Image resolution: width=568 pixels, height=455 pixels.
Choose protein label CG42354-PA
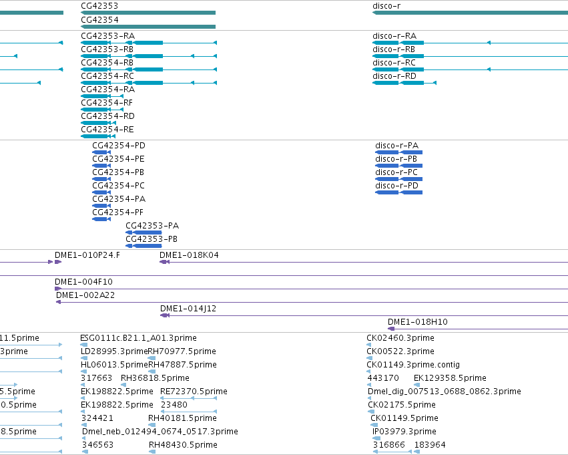119,199
